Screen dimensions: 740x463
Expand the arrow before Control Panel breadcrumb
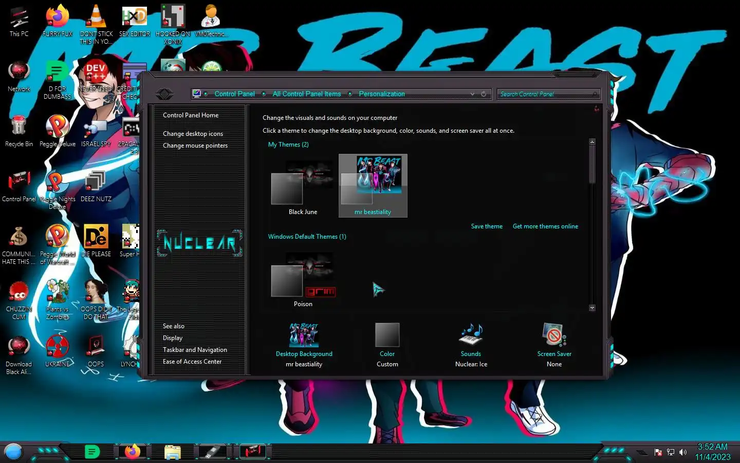[206, 94]
